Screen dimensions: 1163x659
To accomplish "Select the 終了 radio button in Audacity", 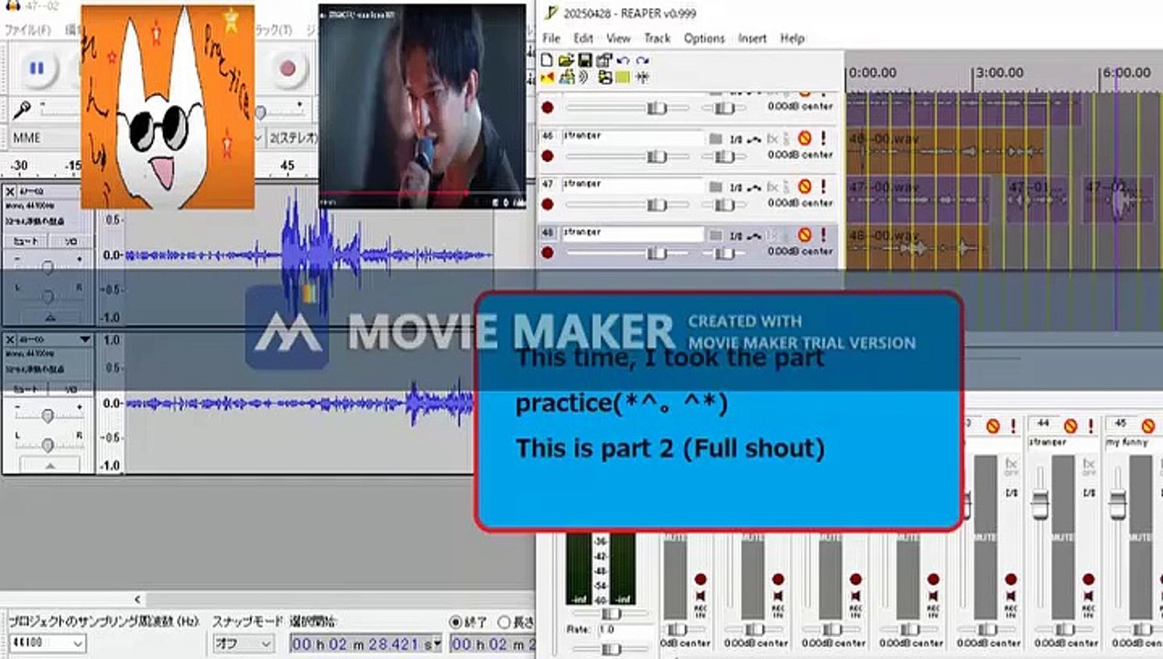I will click(455, 622).
